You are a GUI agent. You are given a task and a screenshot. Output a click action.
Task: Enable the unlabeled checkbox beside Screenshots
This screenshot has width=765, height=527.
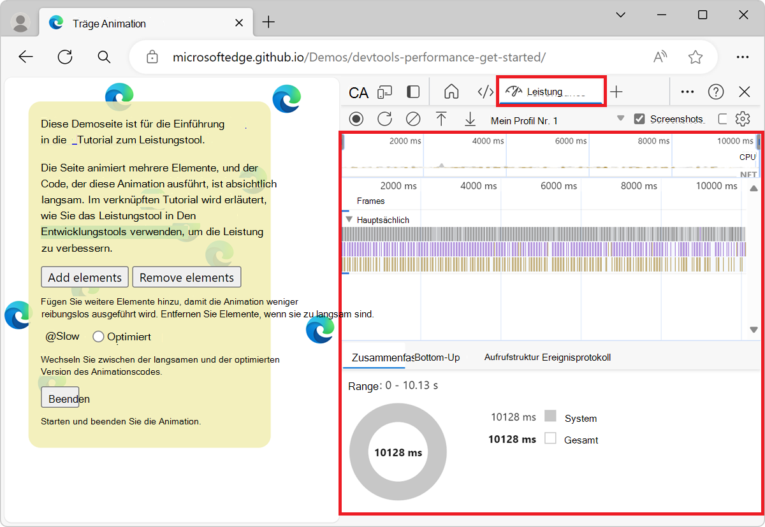tap(722, 119)
